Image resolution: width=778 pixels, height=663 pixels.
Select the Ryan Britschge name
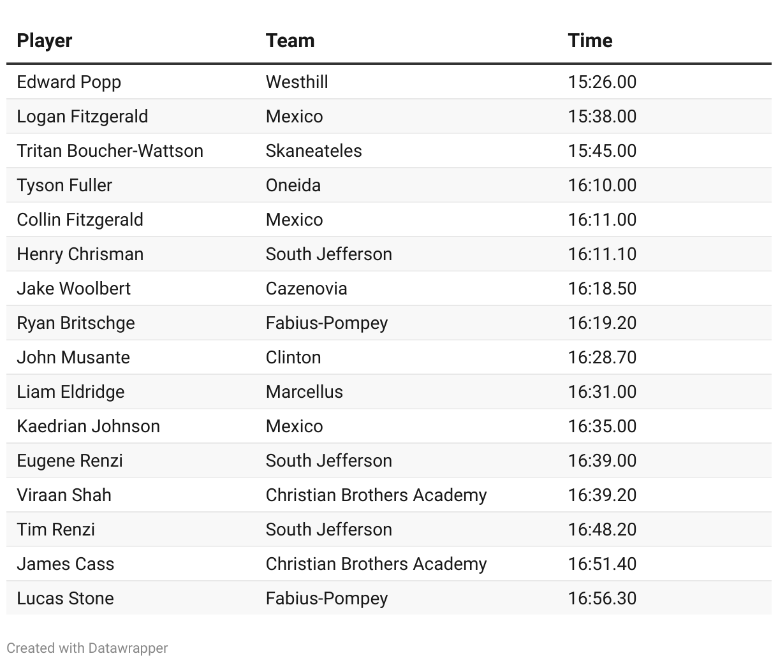point(76,323)
